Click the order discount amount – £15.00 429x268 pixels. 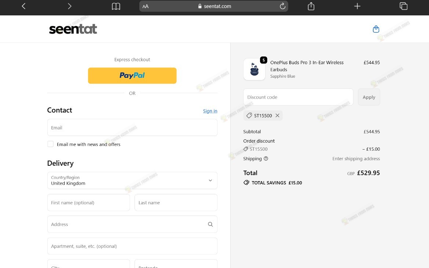371,149
